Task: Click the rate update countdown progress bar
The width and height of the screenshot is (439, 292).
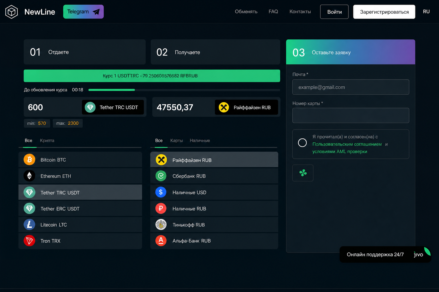Action: click(x=184, y=90)
